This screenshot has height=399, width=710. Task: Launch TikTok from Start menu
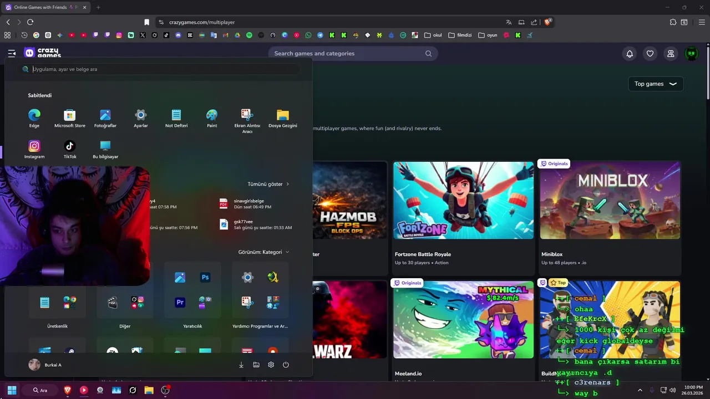[x=70, y=149]
